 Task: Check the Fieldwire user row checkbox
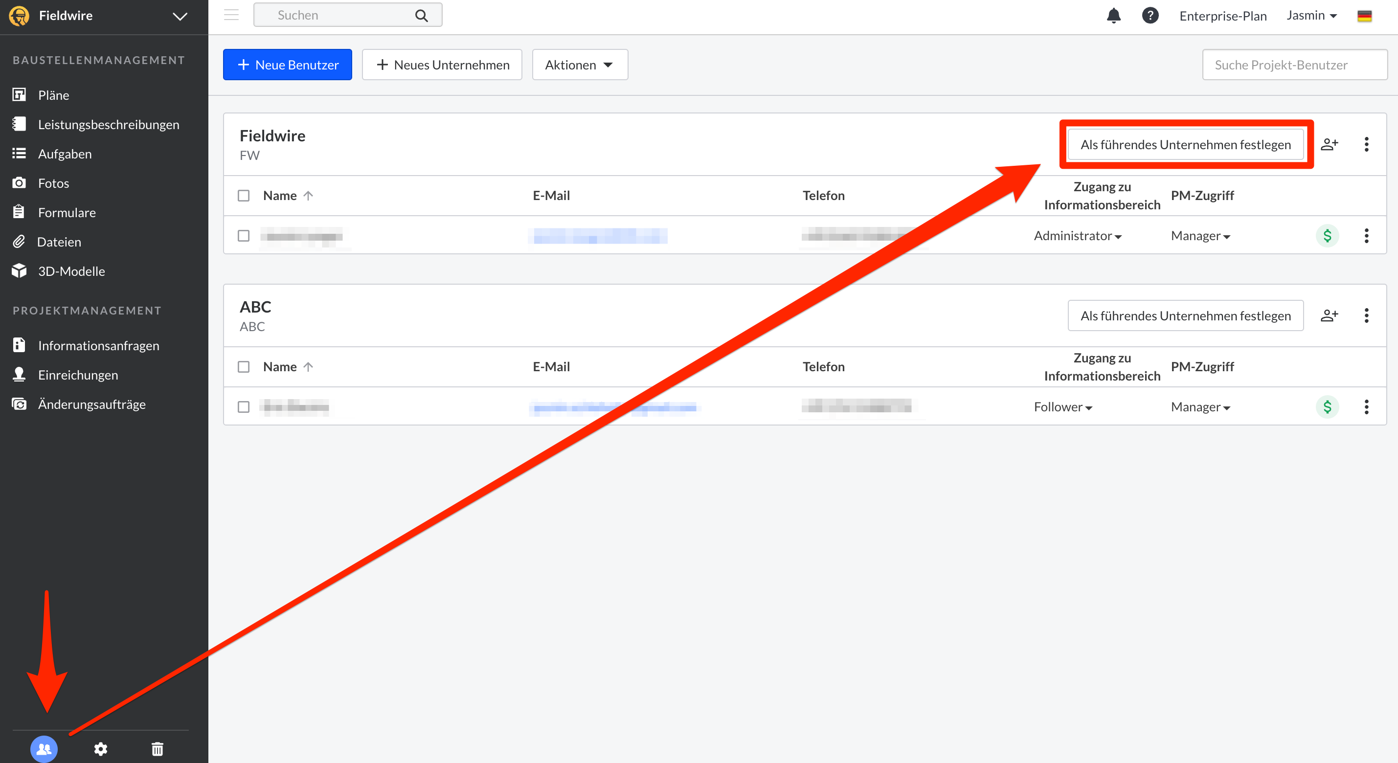(x=244, y=236)
